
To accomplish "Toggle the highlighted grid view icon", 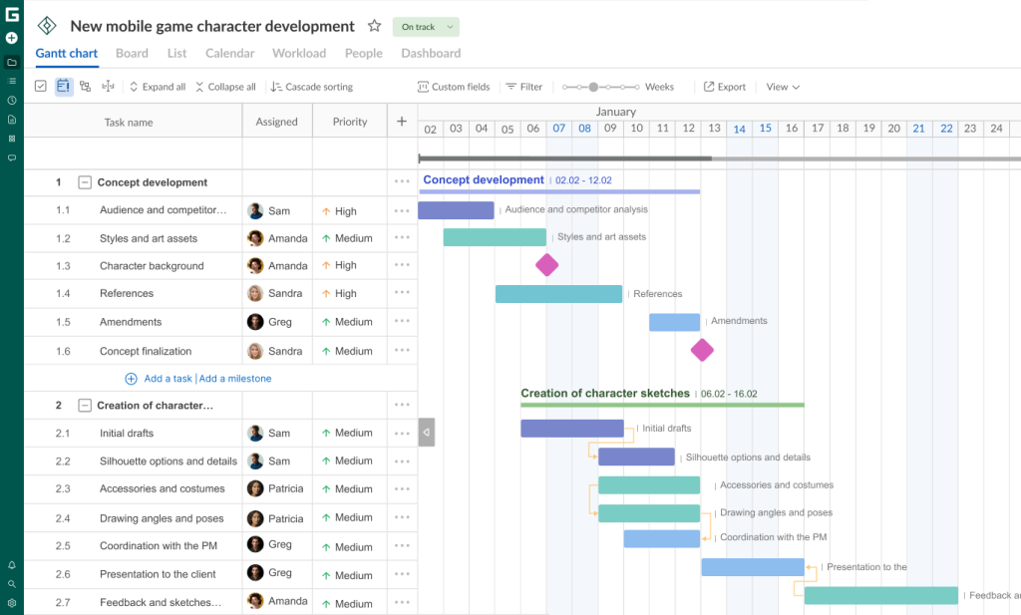I will 61,86.
